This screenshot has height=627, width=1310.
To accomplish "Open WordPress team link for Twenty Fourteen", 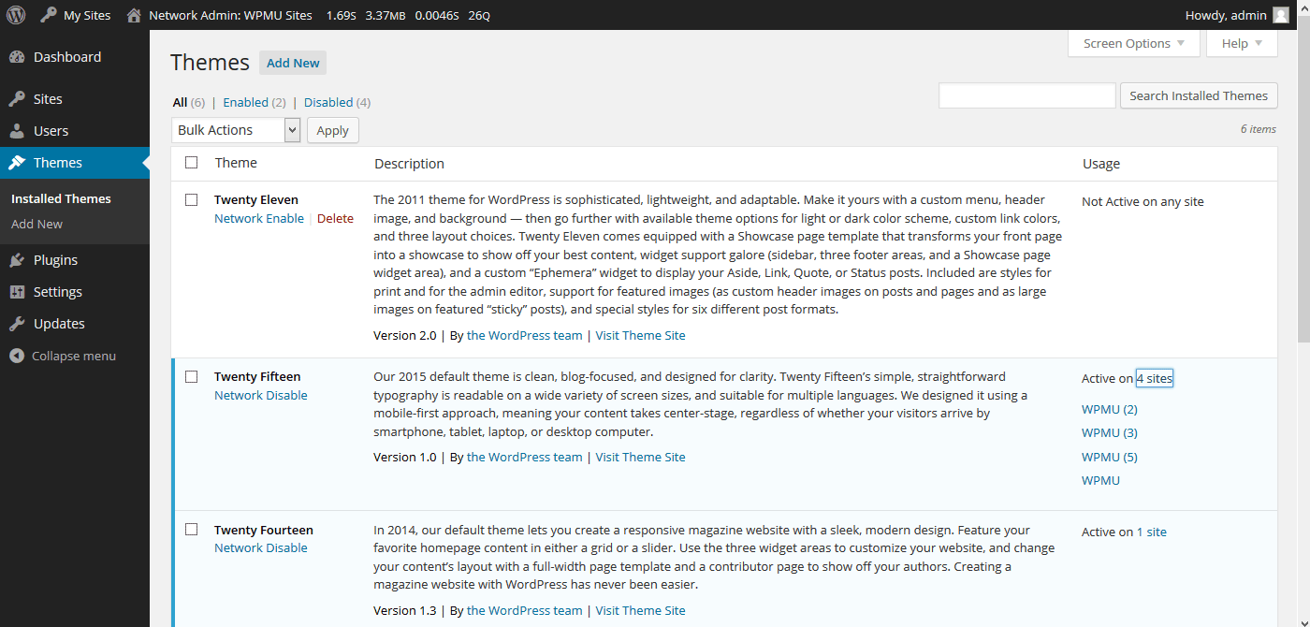I will [524, 610].
